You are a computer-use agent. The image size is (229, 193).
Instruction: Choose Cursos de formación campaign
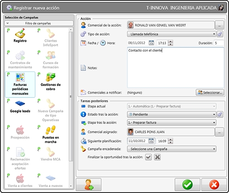[50, 60]
